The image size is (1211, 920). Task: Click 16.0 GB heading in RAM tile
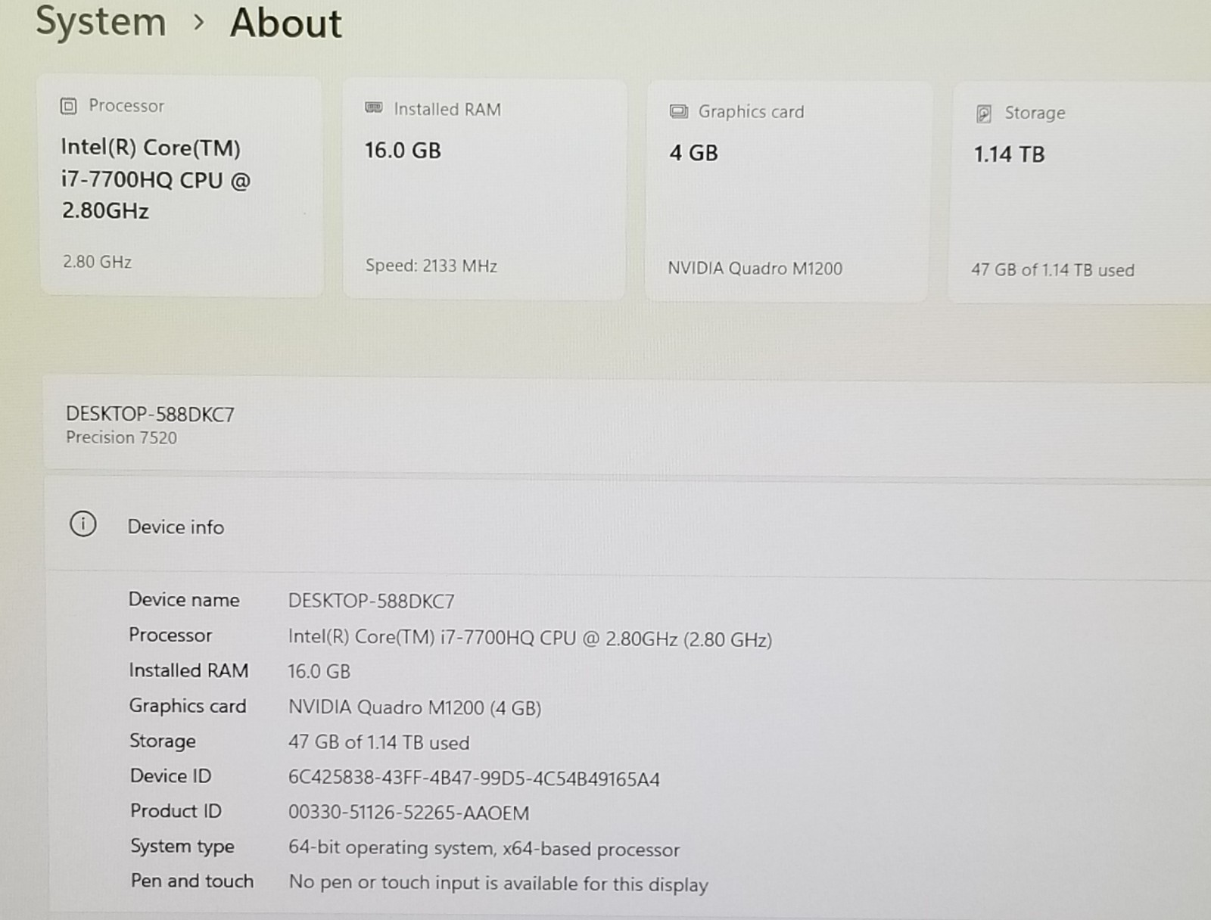tap(403, 150)
